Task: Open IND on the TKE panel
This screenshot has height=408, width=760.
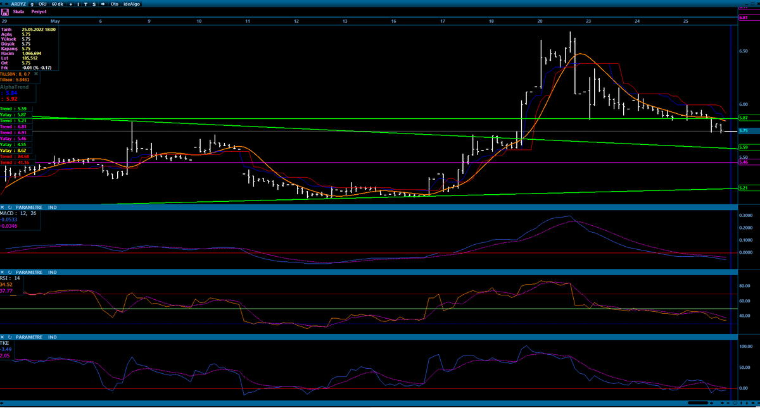Action: pyautogui.click(x=53, y=337)
